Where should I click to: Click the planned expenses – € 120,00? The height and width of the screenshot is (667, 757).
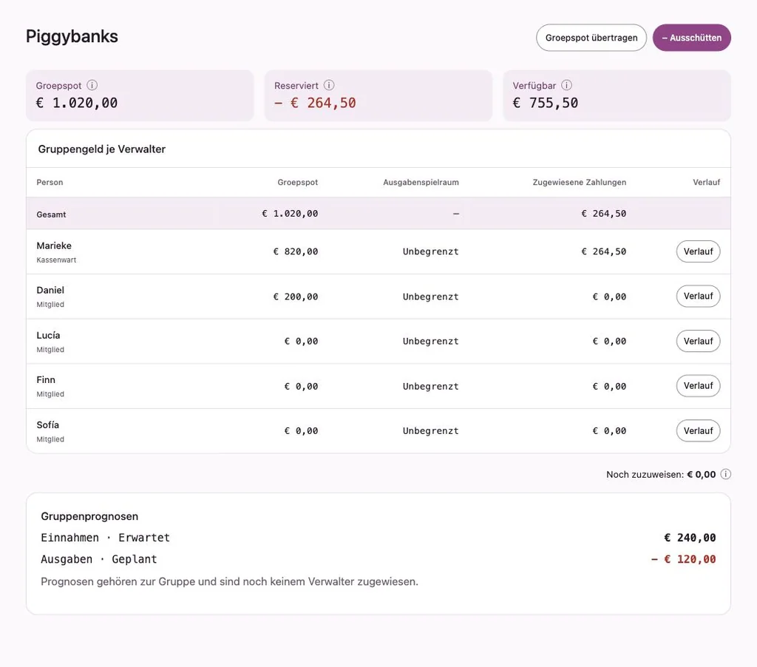pyautogui.click(x=683, y=559)
